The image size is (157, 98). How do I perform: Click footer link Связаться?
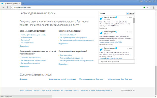pyautogui.click(x=37, y=90)
